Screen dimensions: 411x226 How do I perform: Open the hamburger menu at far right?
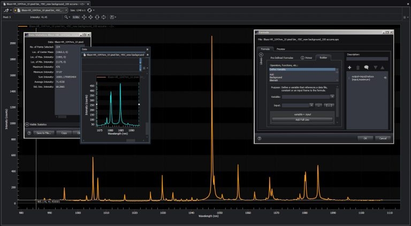[405, 17]
